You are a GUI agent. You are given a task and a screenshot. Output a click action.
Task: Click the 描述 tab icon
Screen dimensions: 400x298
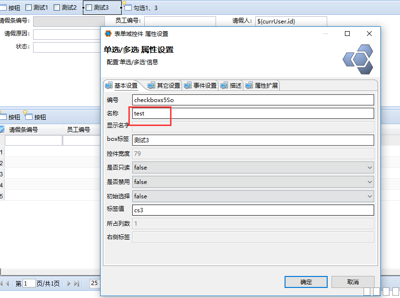[x=224, y=86]
